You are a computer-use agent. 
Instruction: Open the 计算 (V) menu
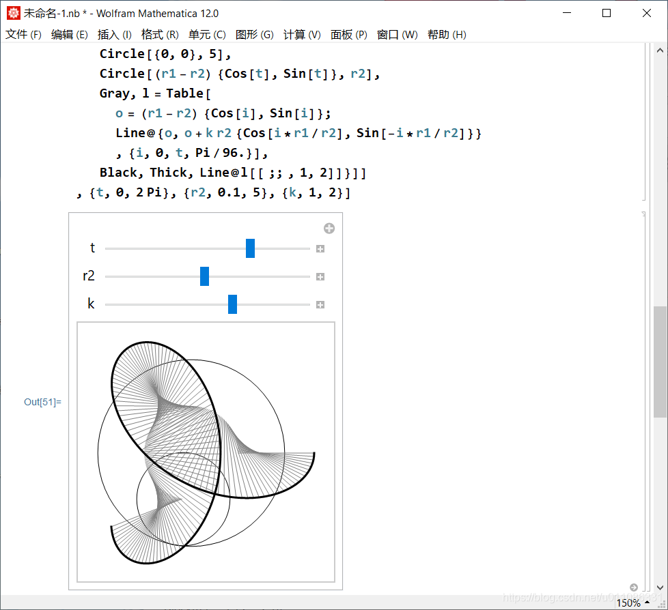pos(302,35)
